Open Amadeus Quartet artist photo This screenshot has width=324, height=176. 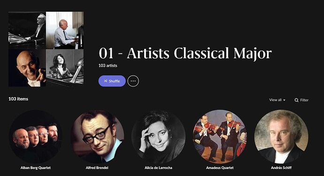click(220, 136)
